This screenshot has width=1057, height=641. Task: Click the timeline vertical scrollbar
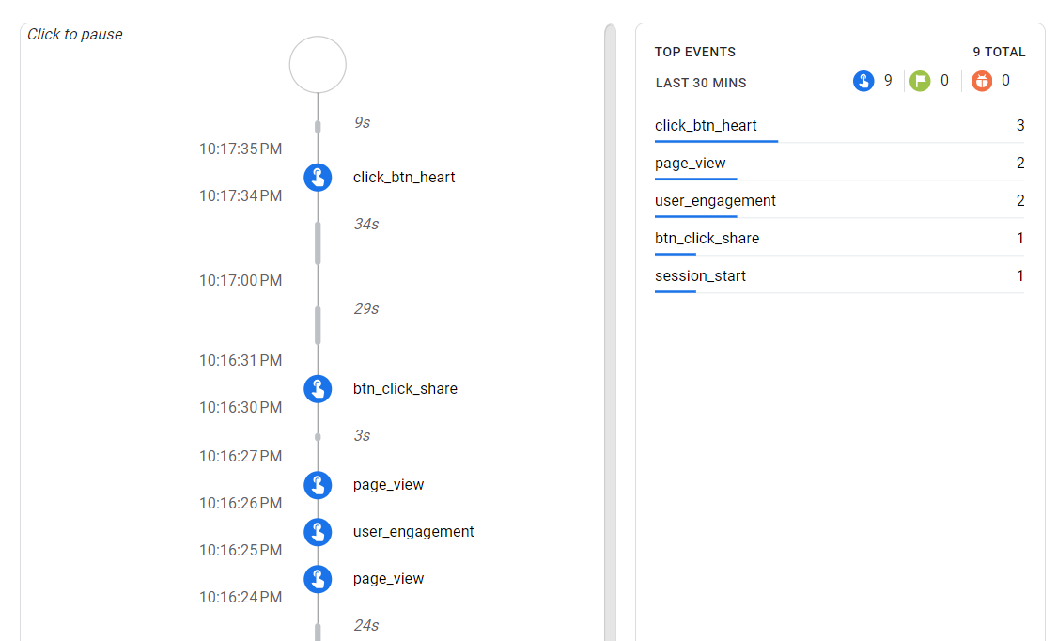coord(610,333)
